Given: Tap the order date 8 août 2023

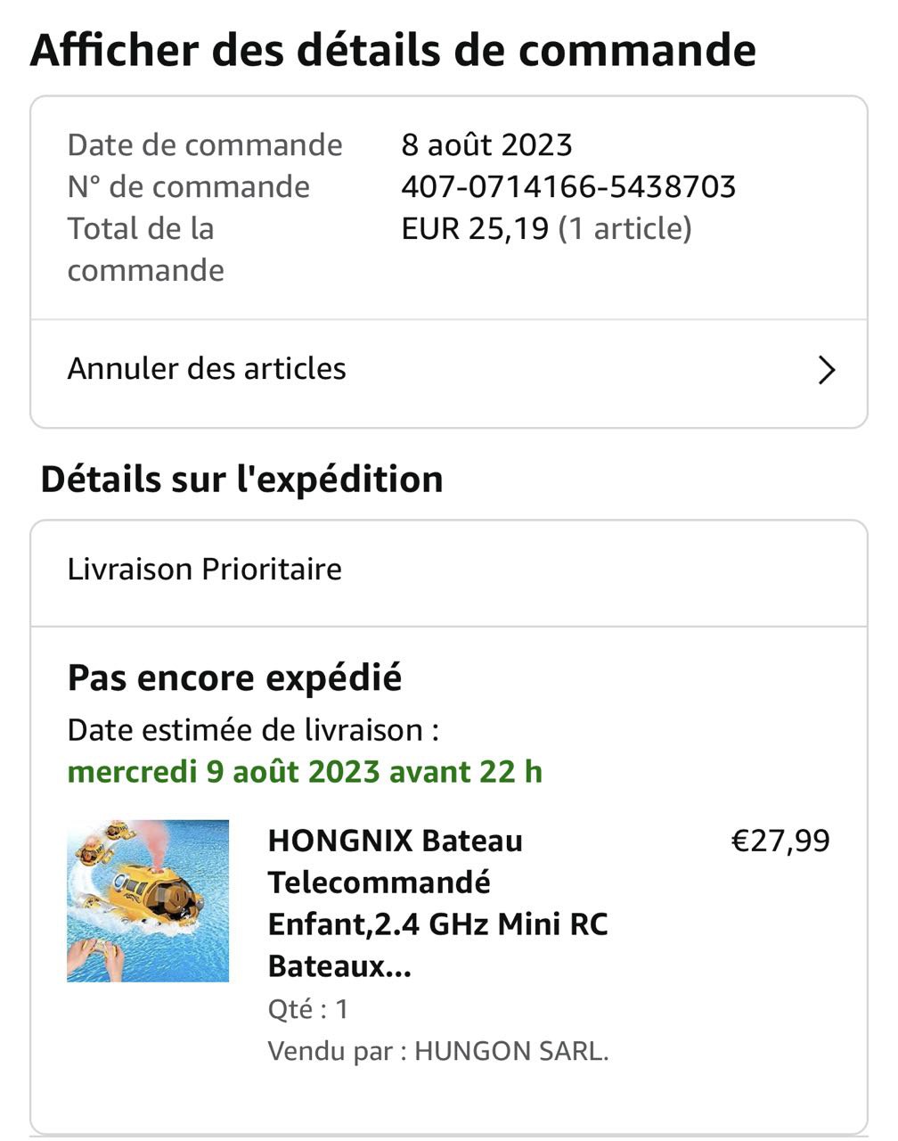Looking at the screenshot, I should click(486, 145).
